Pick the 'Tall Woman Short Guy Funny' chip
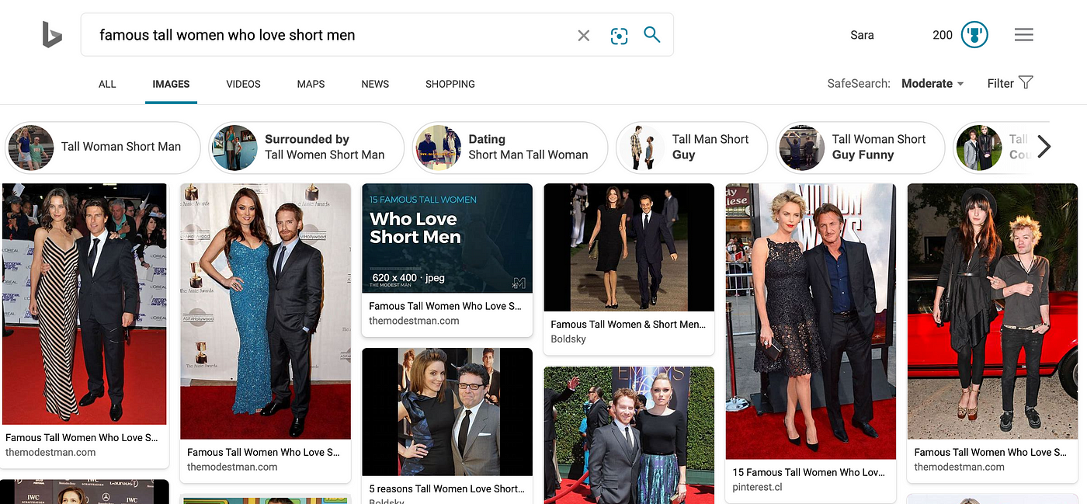 [x=860, y=147]
